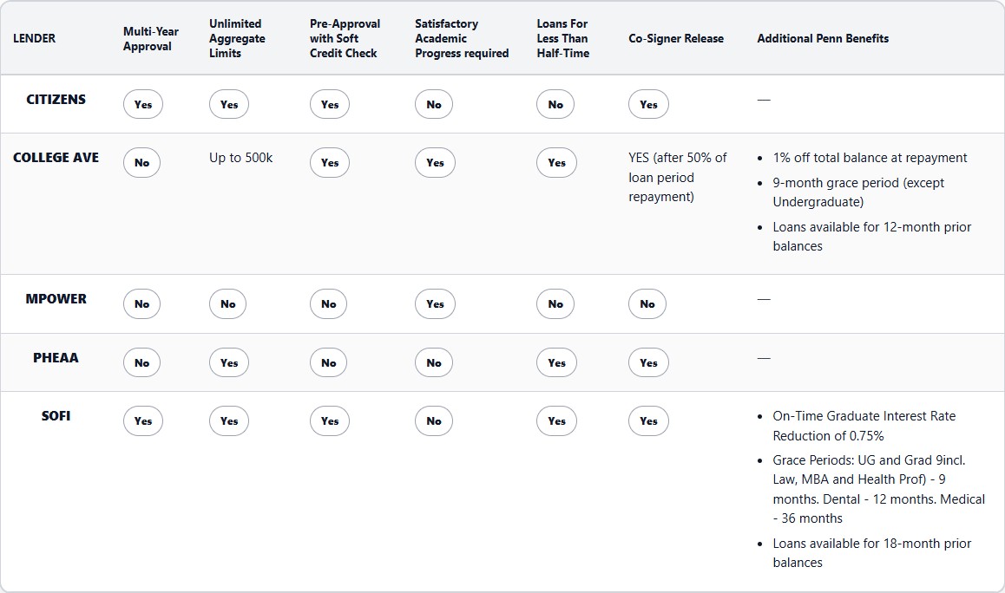Click SoFi Co-Signer Release Yes badge
The width and height of the screenshot is (1005, 593).
[x=648, y=421]
